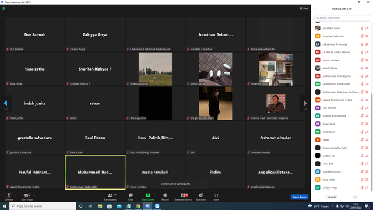The width and height of the screenshot is (373, 210).
Task: Click the graciella salvadora video tile
Action: [x=35, y=138]
